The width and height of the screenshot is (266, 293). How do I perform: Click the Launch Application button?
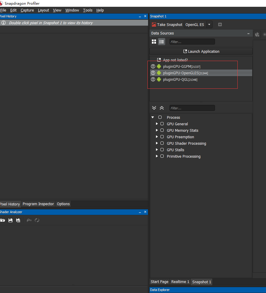click(201, 51)
